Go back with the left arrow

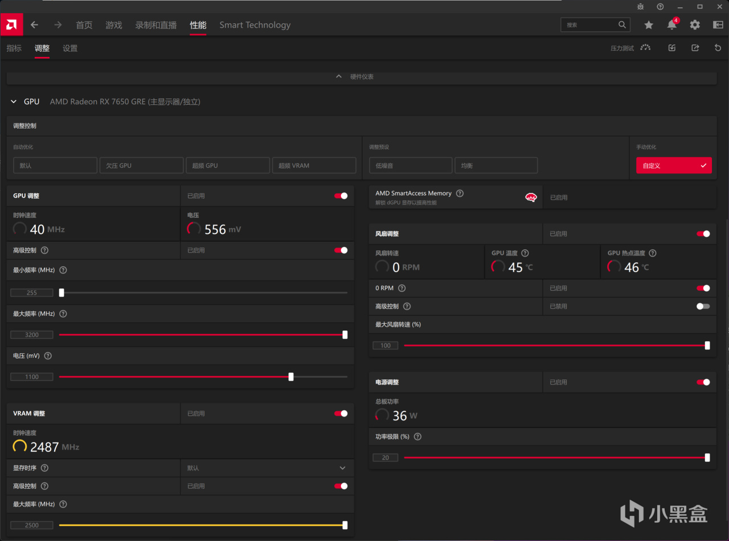click(34, 24)
